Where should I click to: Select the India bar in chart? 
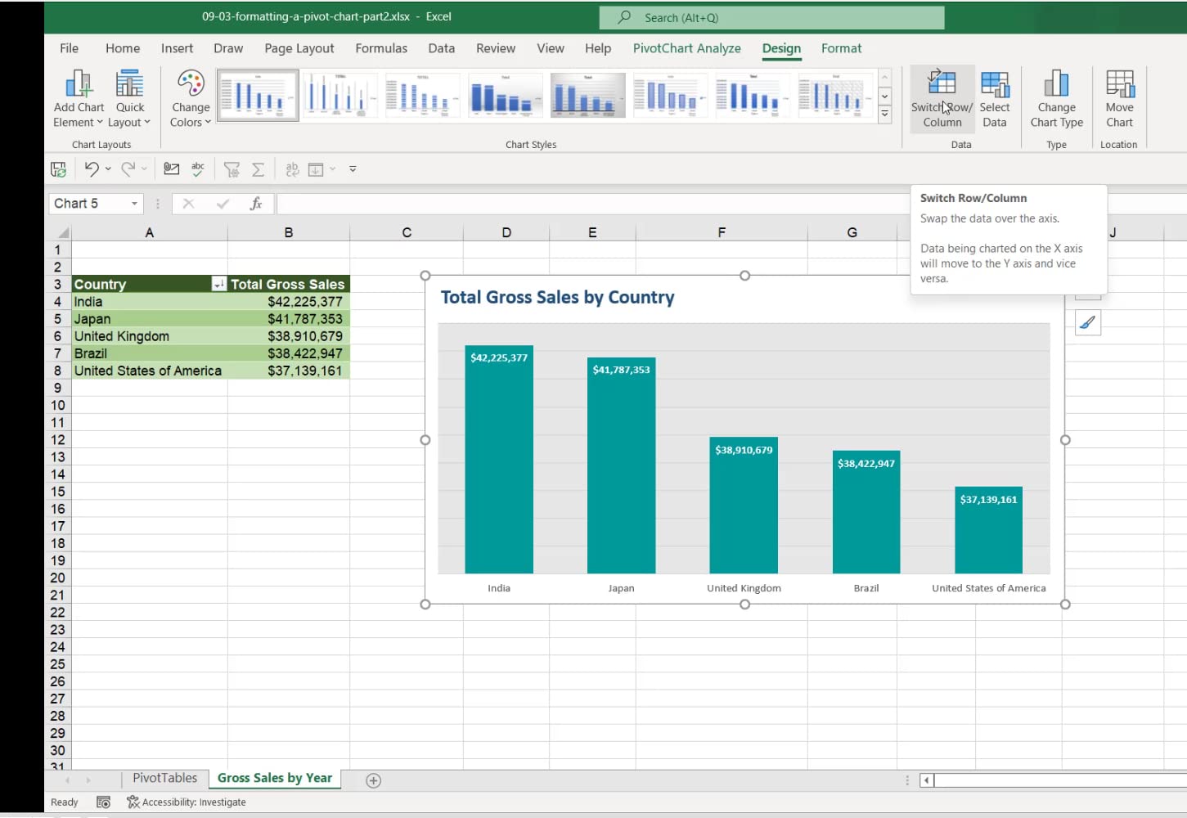pos(499,459)
